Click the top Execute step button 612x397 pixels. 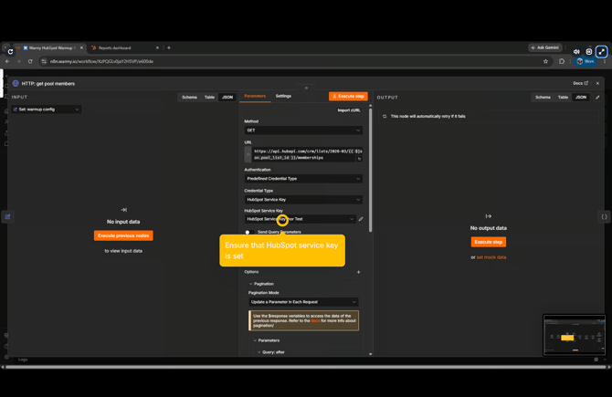coord(348,97)
